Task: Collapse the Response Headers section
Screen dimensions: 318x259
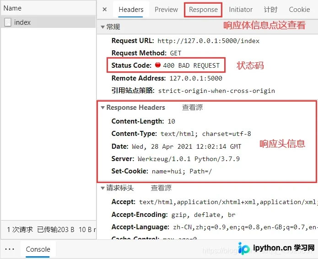Action: point(102,108)
